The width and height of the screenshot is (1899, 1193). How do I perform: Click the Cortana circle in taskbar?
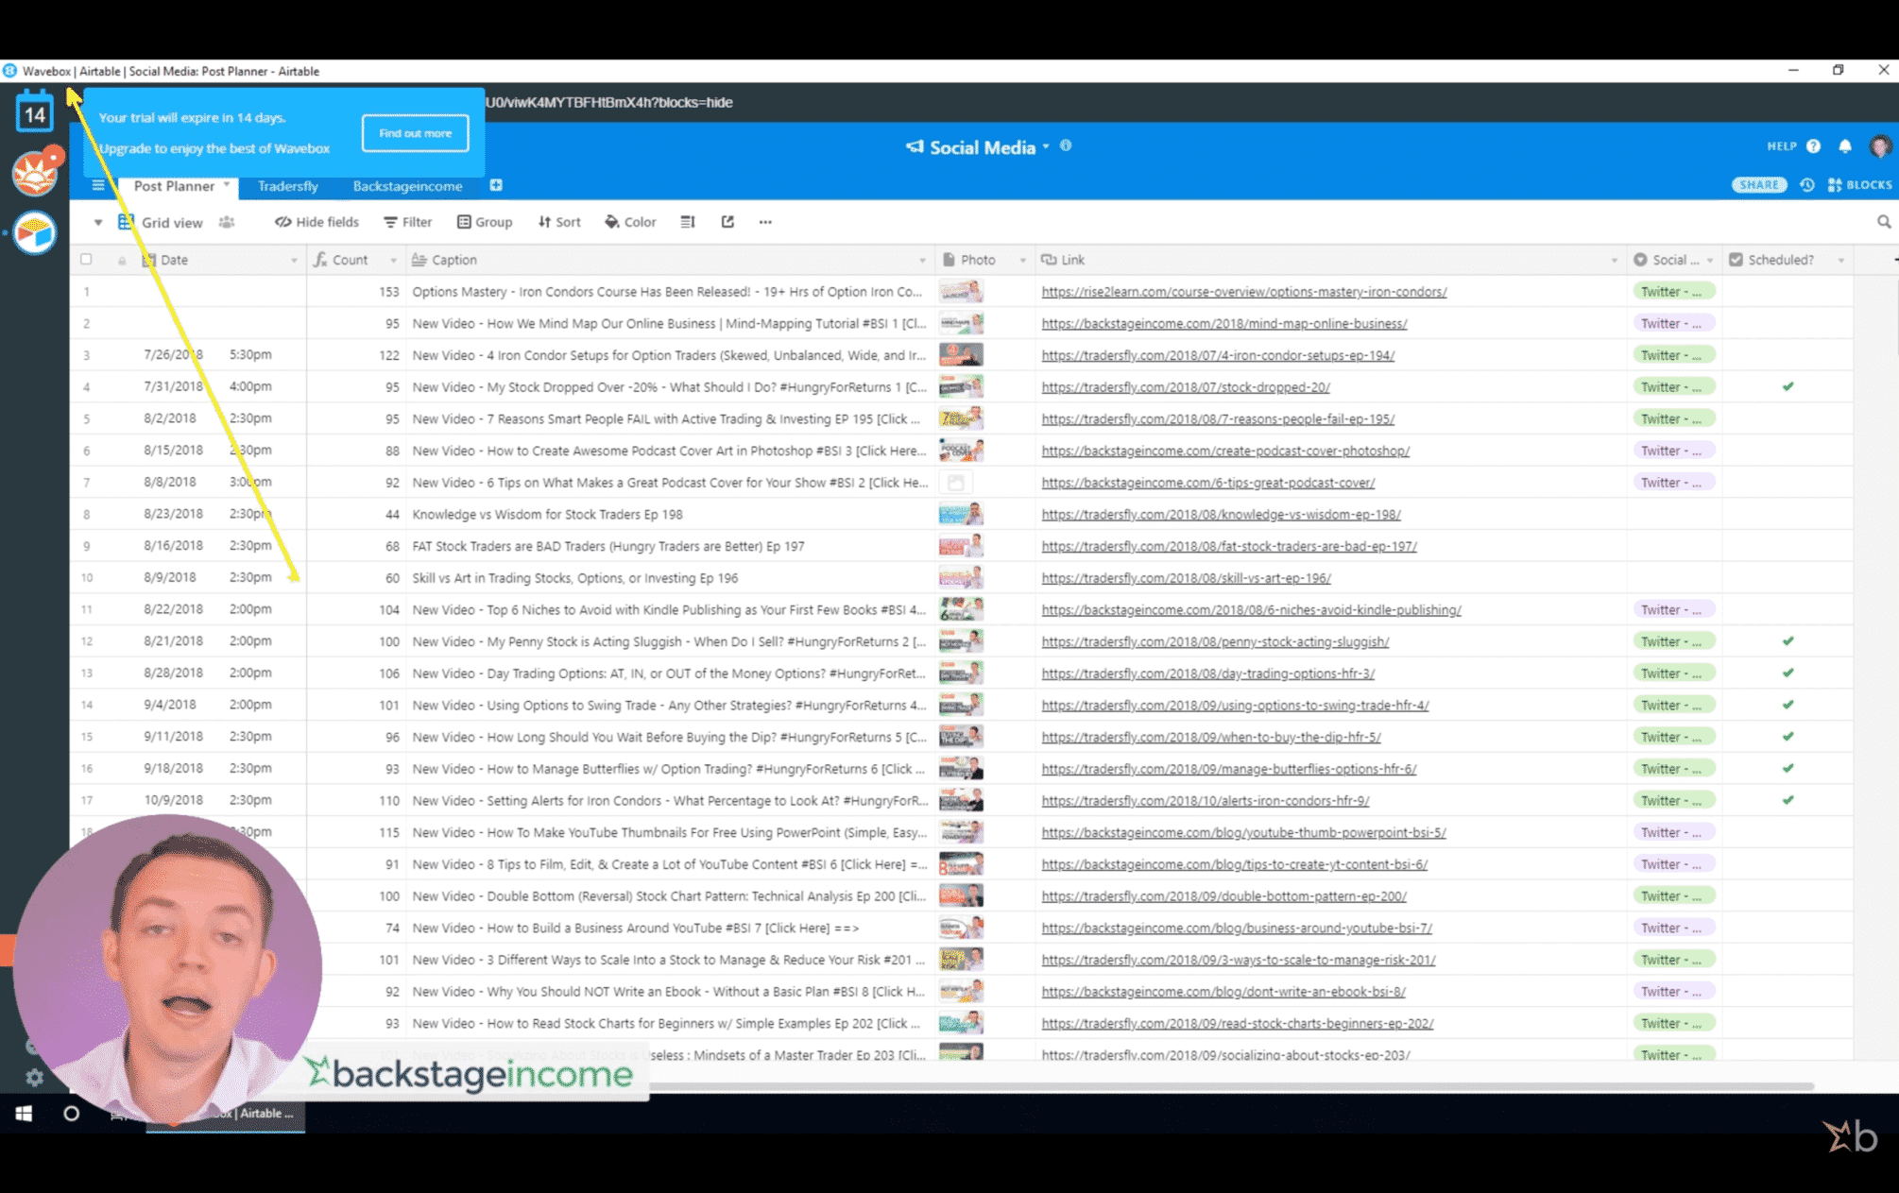[x=71, y=1114]
